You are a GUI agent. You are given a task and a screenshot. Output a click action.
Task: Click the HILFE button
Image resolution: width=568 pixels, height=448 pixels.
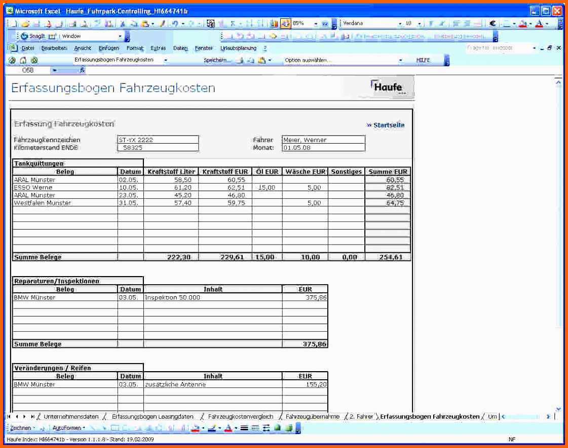423,60
